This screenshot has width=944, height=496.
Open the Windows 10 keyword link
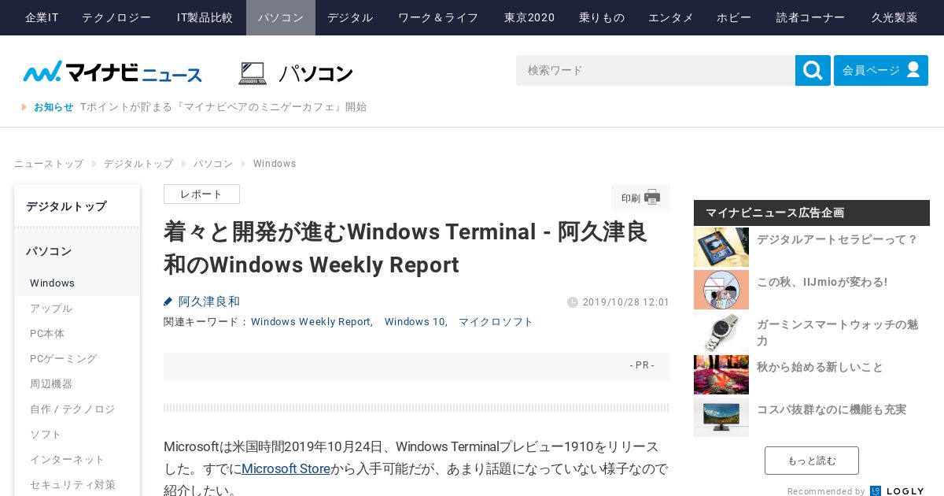415,322
